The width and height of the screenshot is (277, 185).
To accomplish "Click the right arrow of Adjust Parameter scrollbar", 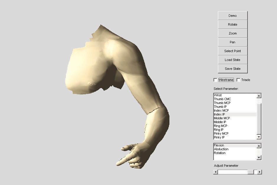I will 260,171.
